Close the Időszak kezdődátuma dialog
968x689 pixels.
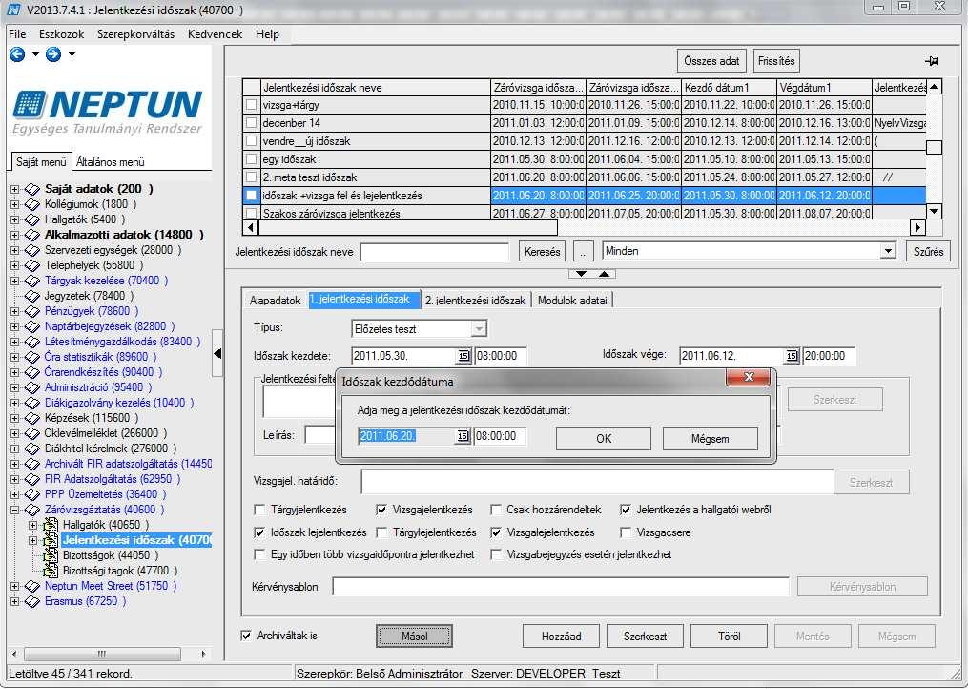(749, 377)
